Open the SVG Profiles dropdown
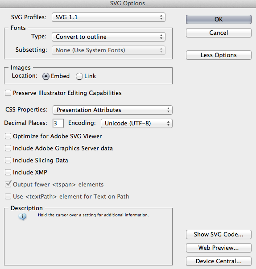Screen dimensions: 256x269 tap(108, 17)
